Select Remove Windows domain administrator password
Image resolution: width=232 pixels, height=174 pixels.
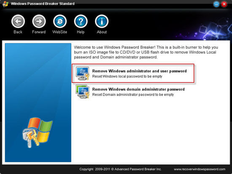pyautogui.click(x=138, y=89)
